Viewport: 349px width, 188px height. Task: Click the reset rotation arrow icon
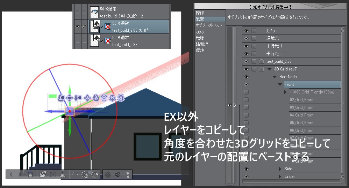(x=95, y=175)
